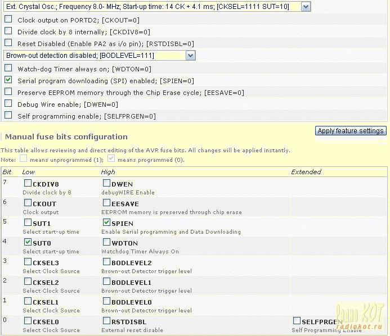Click the 'Low' column header
Viewport: 390px width, 336px height.
[28, 172]
